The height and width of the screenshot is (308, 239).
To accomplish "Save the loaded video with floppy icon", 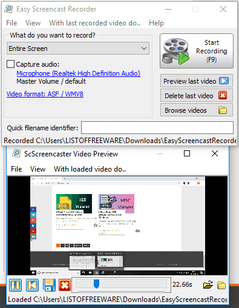I will pos(49,285).
